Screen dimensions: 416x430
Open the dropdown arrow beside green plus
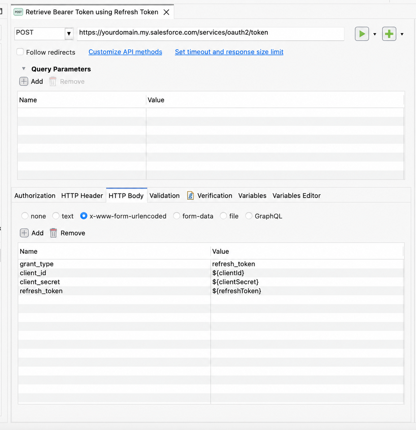(x=402, y=34)
